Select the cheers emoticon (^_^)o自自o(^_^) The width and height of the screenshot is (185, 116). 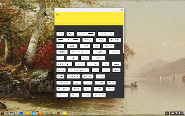pyautogui.click(x=78, y=70)
